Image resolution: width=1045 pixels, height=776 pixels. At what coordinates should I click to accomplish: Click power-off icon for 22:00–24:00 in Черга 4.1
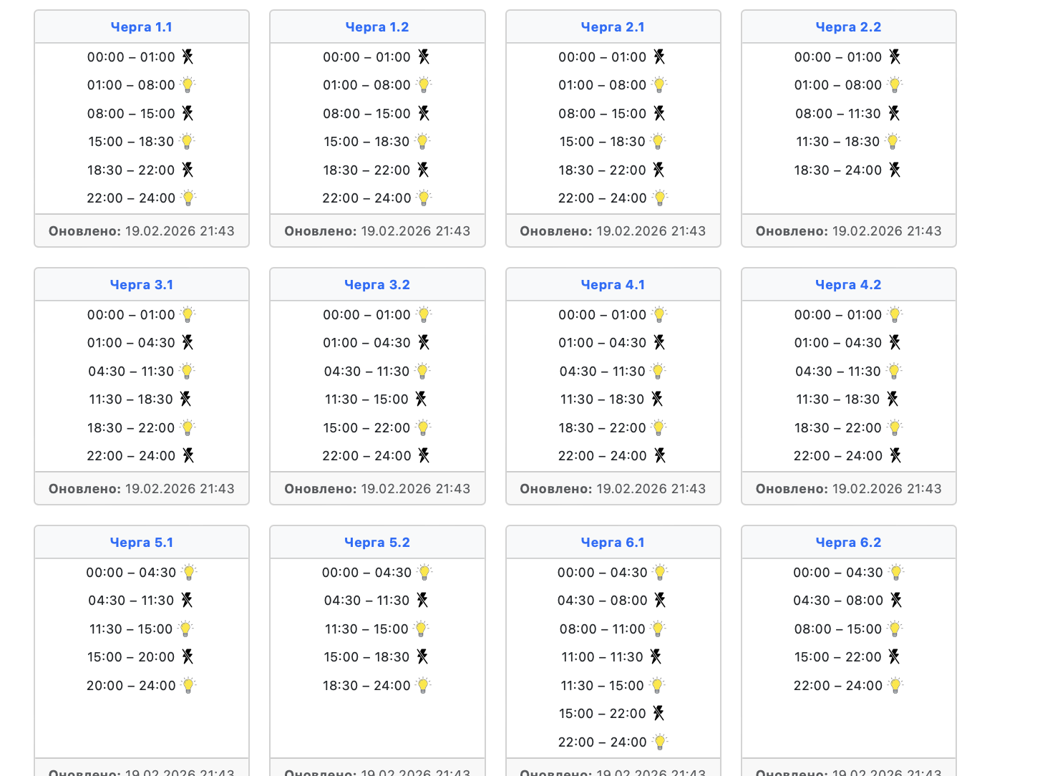[660, 455]
